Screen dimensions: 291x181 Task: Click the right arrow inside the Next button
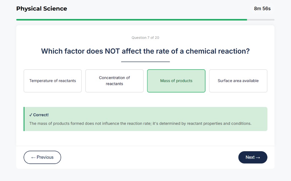(257, 157)
